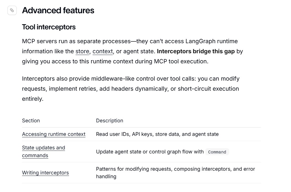Click the "Patterns for modifying requests" description
291x192 pixels.
[x=176, y=173]
